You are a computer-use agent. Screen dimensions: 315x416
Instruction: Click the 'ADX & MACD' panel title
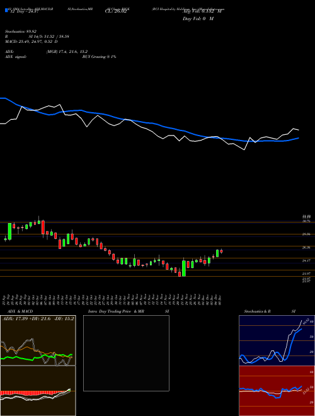(20, 311)
